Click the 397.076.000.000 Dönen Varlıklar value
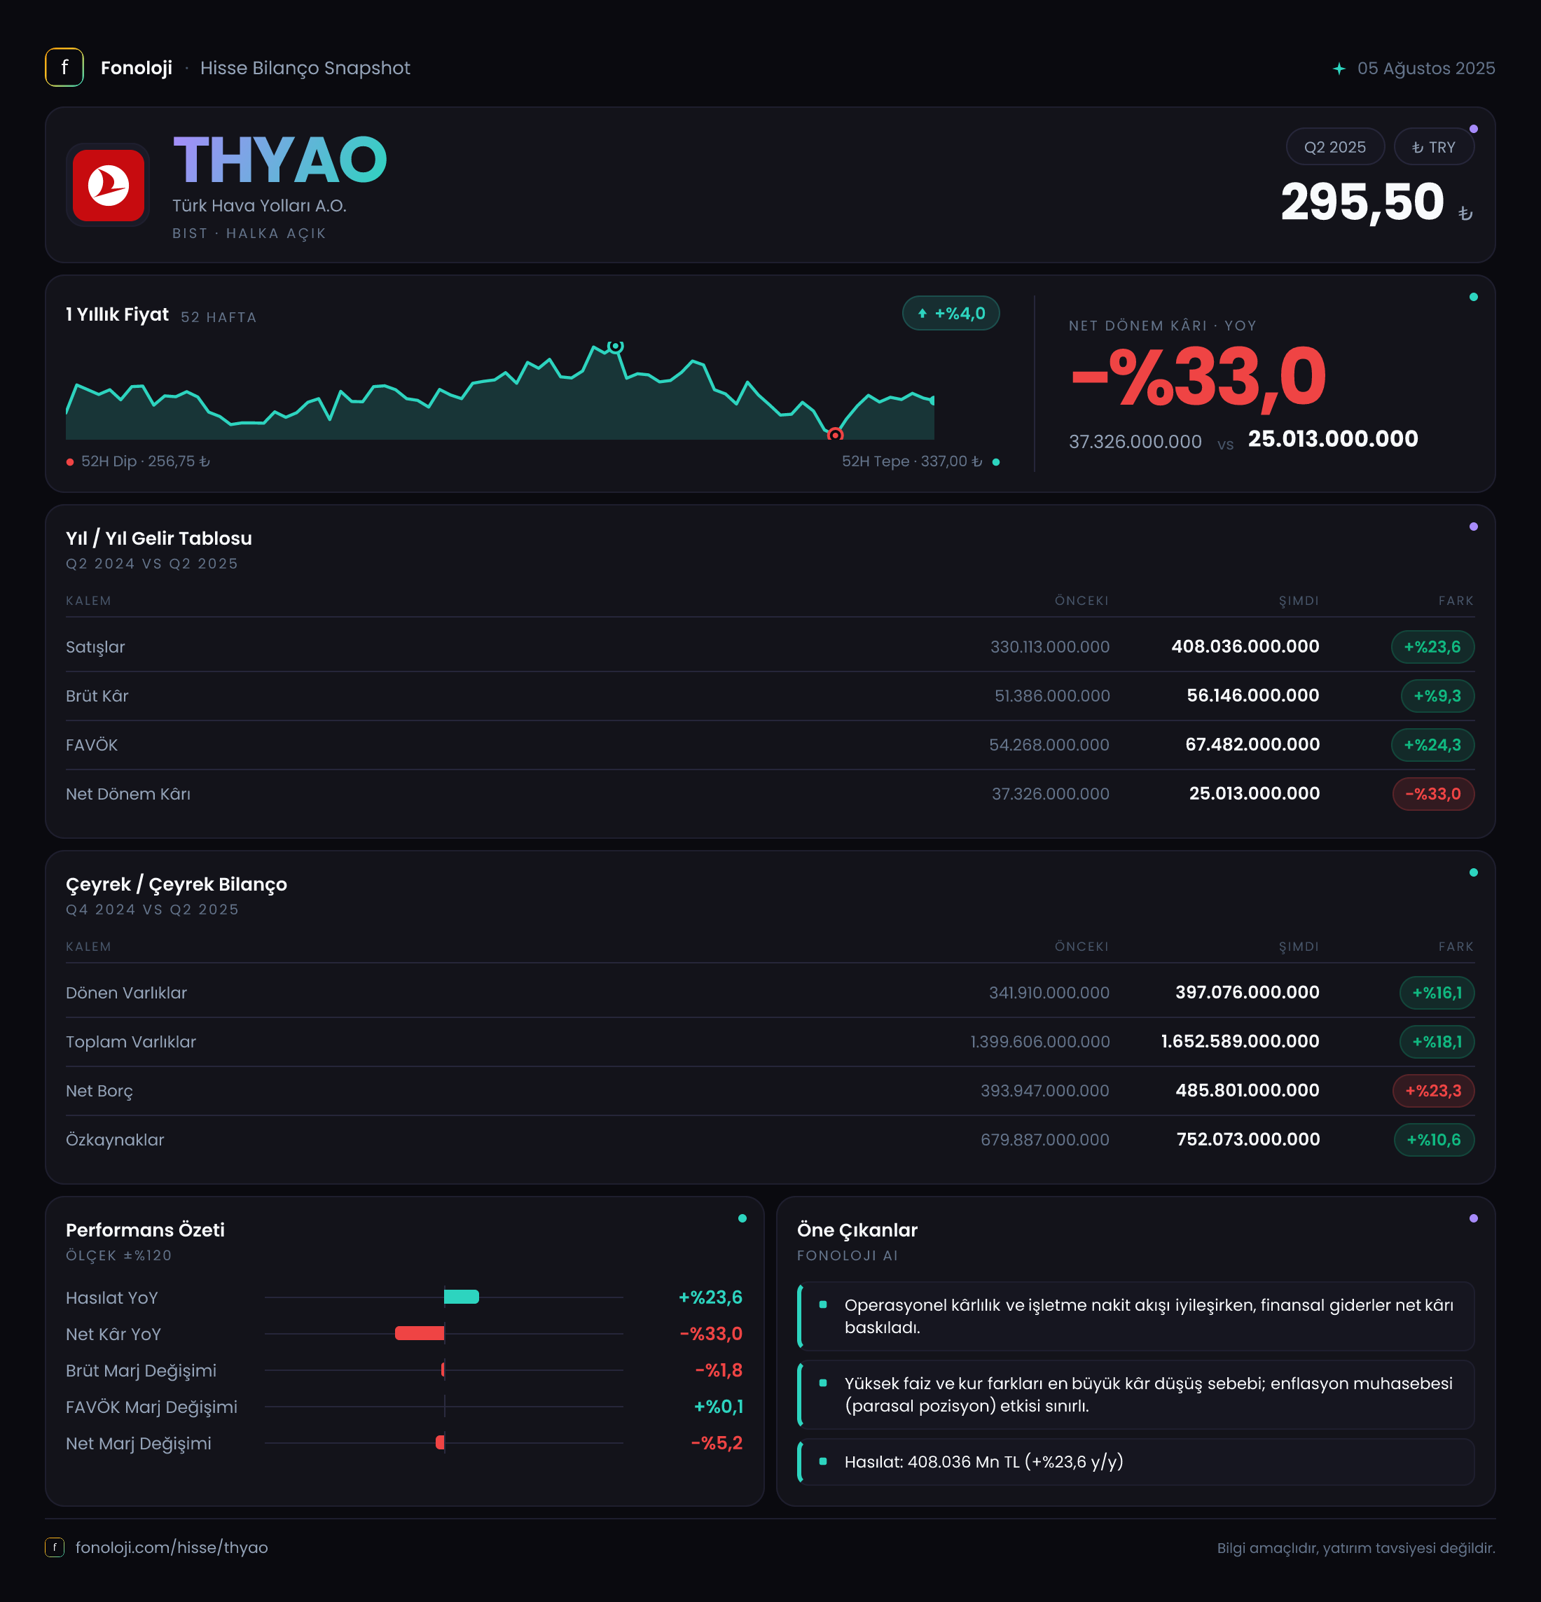The height and width of the screenshot is (1602, 1541). point(1247,992)
